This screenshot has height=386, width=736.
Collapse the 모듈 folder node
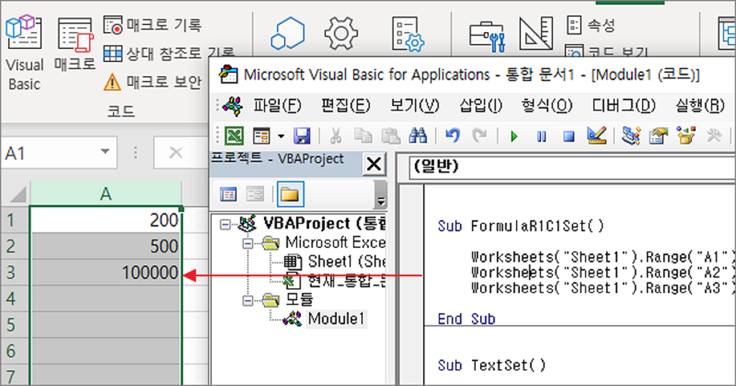(x=248, y=300)
